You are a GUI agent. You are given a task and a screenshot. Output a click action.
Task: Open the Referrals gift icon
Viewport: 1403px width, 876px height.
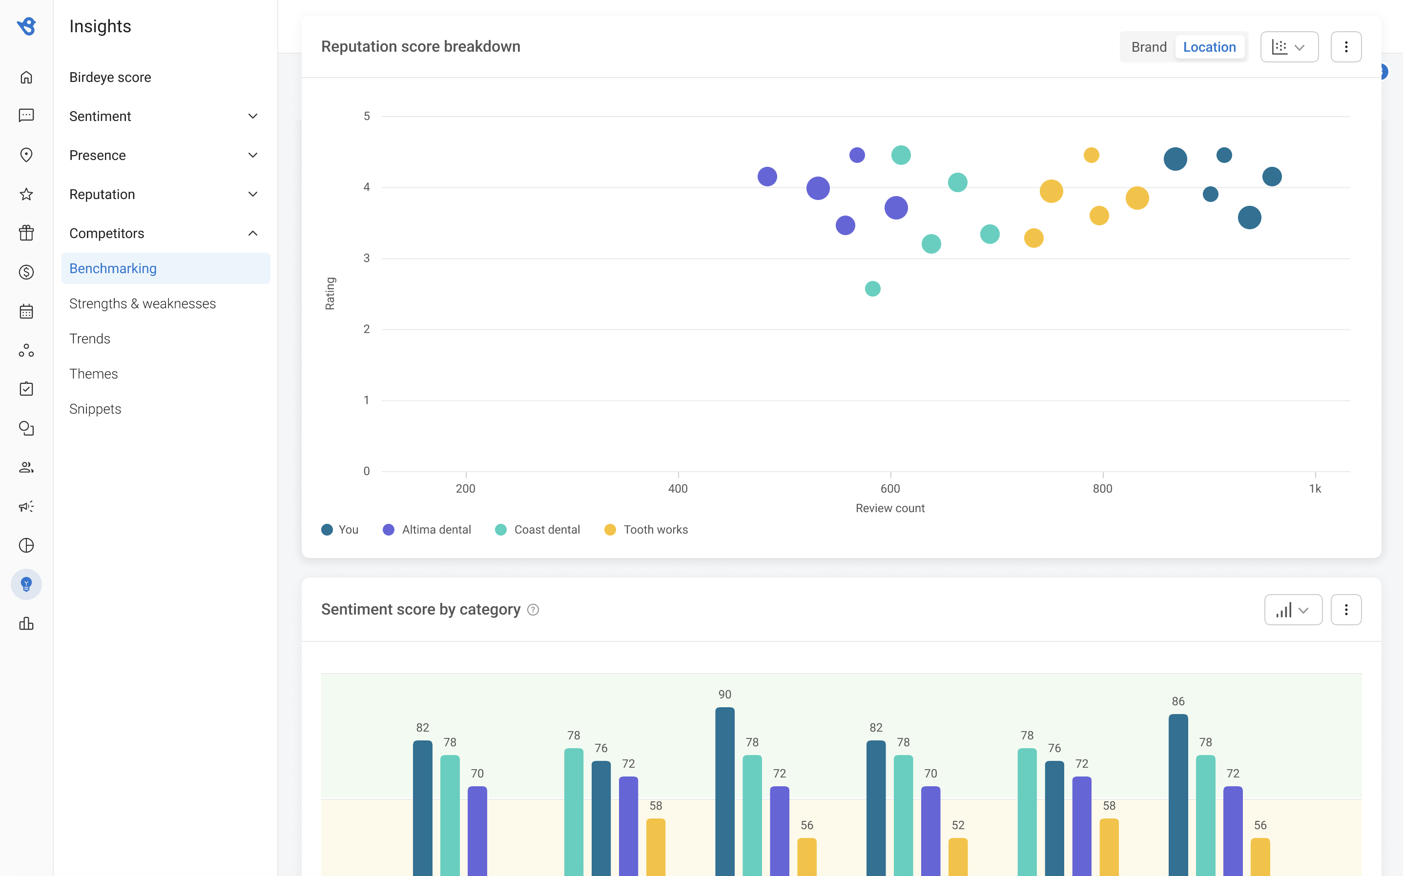point(26,233)
